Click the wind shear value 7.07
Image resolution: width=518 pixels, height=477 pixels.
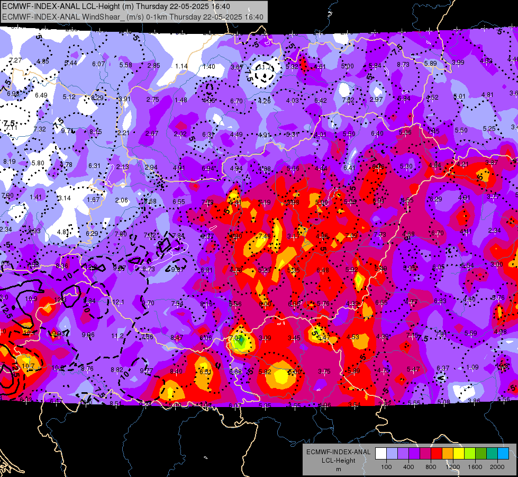[x=235, y=338]
